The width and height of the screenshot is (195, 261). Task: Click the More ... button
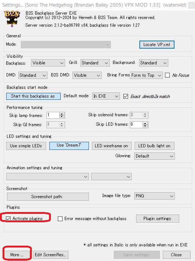(x=17, y=255)
